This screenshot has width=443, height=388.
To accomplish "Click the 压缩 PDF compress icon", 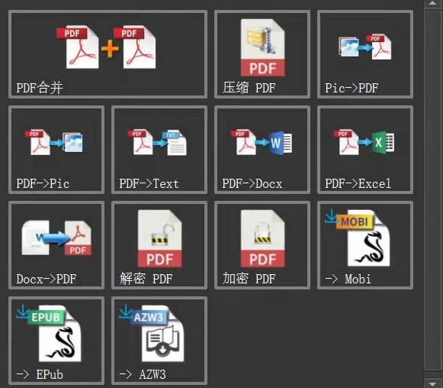I will coord(262,54).
